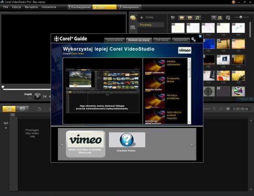Switch to step 1 Przechwytywanie tab
The image size is (254, 196).
tap(80, 7)
